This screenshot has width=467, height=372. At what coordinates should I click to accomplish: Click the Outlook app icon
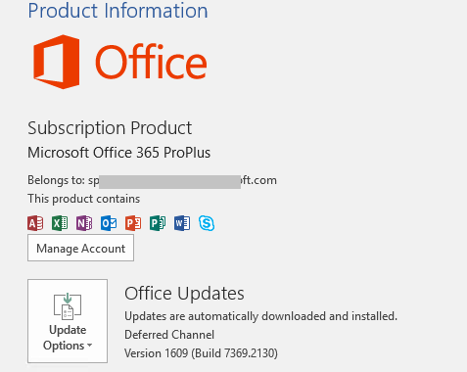click(109, 223)
